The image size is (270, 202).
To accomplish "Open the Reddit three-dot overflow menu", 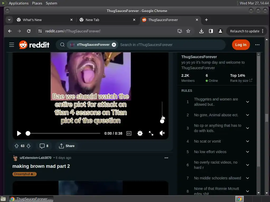I will (257, 45).
